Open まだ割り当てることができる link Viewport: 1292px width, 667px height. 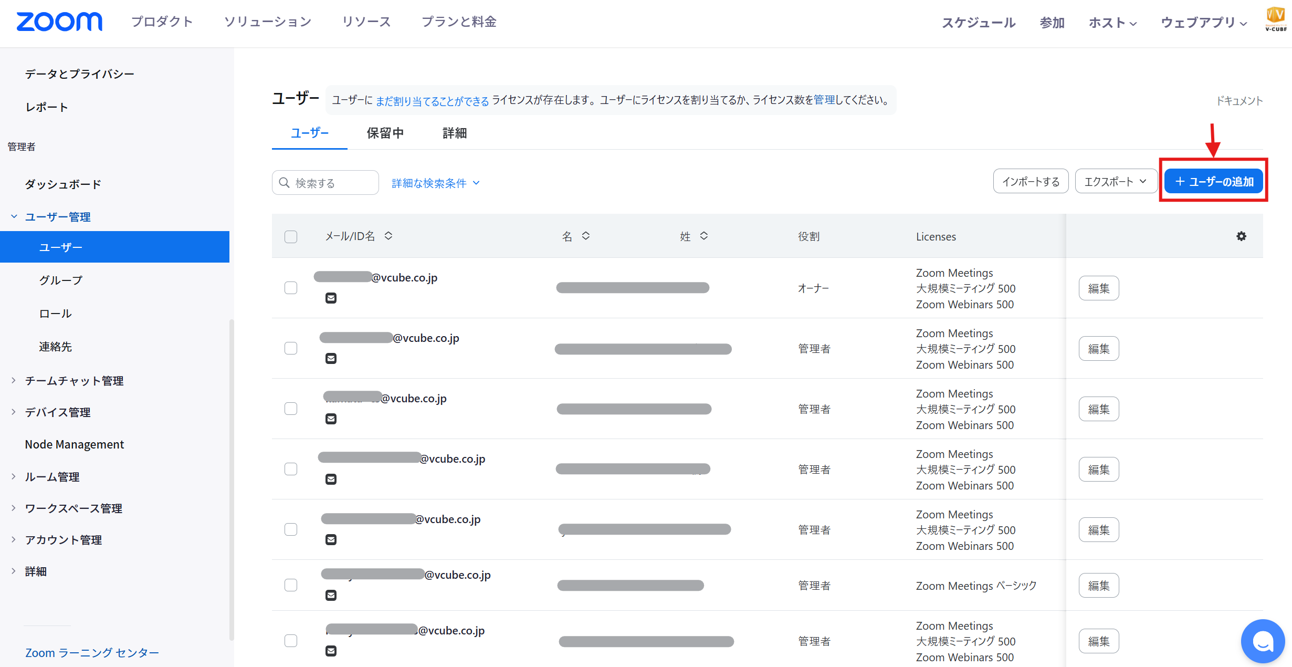pos(432,100)
